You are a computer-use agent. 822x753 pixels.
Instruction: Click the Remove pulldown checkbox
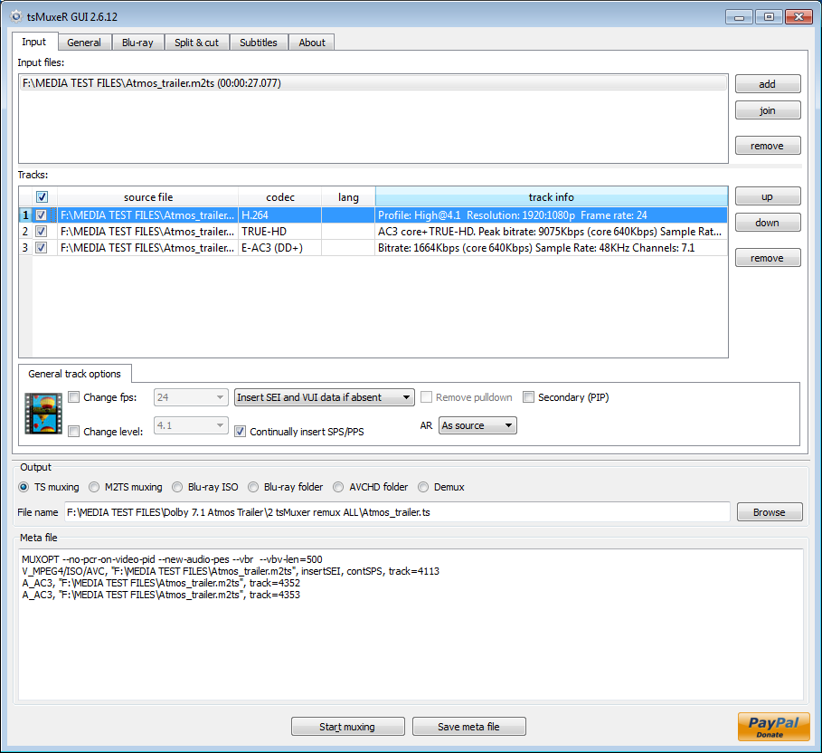[x=426, y=397]
